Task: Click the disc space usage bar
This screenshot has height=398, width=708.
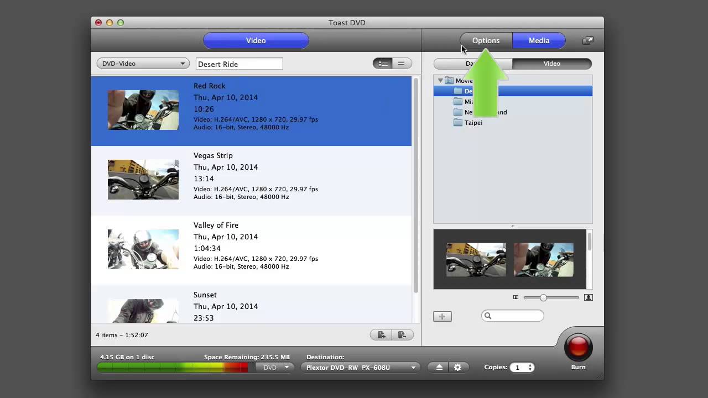Action: (173, 367)
